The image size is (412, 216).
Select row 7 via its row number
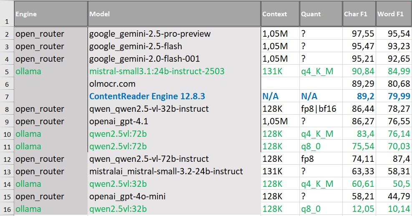pyautogui.click(x=7, y=96)
